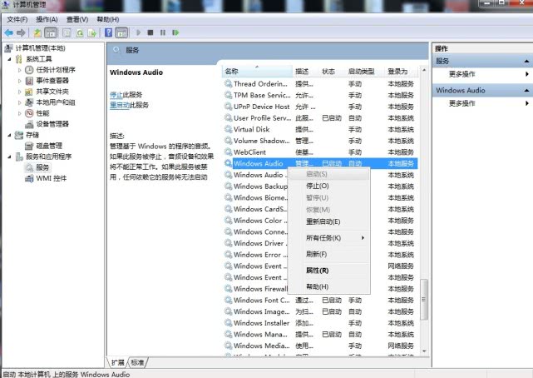Click the services list scrollbar thumb

pos(424,300)
